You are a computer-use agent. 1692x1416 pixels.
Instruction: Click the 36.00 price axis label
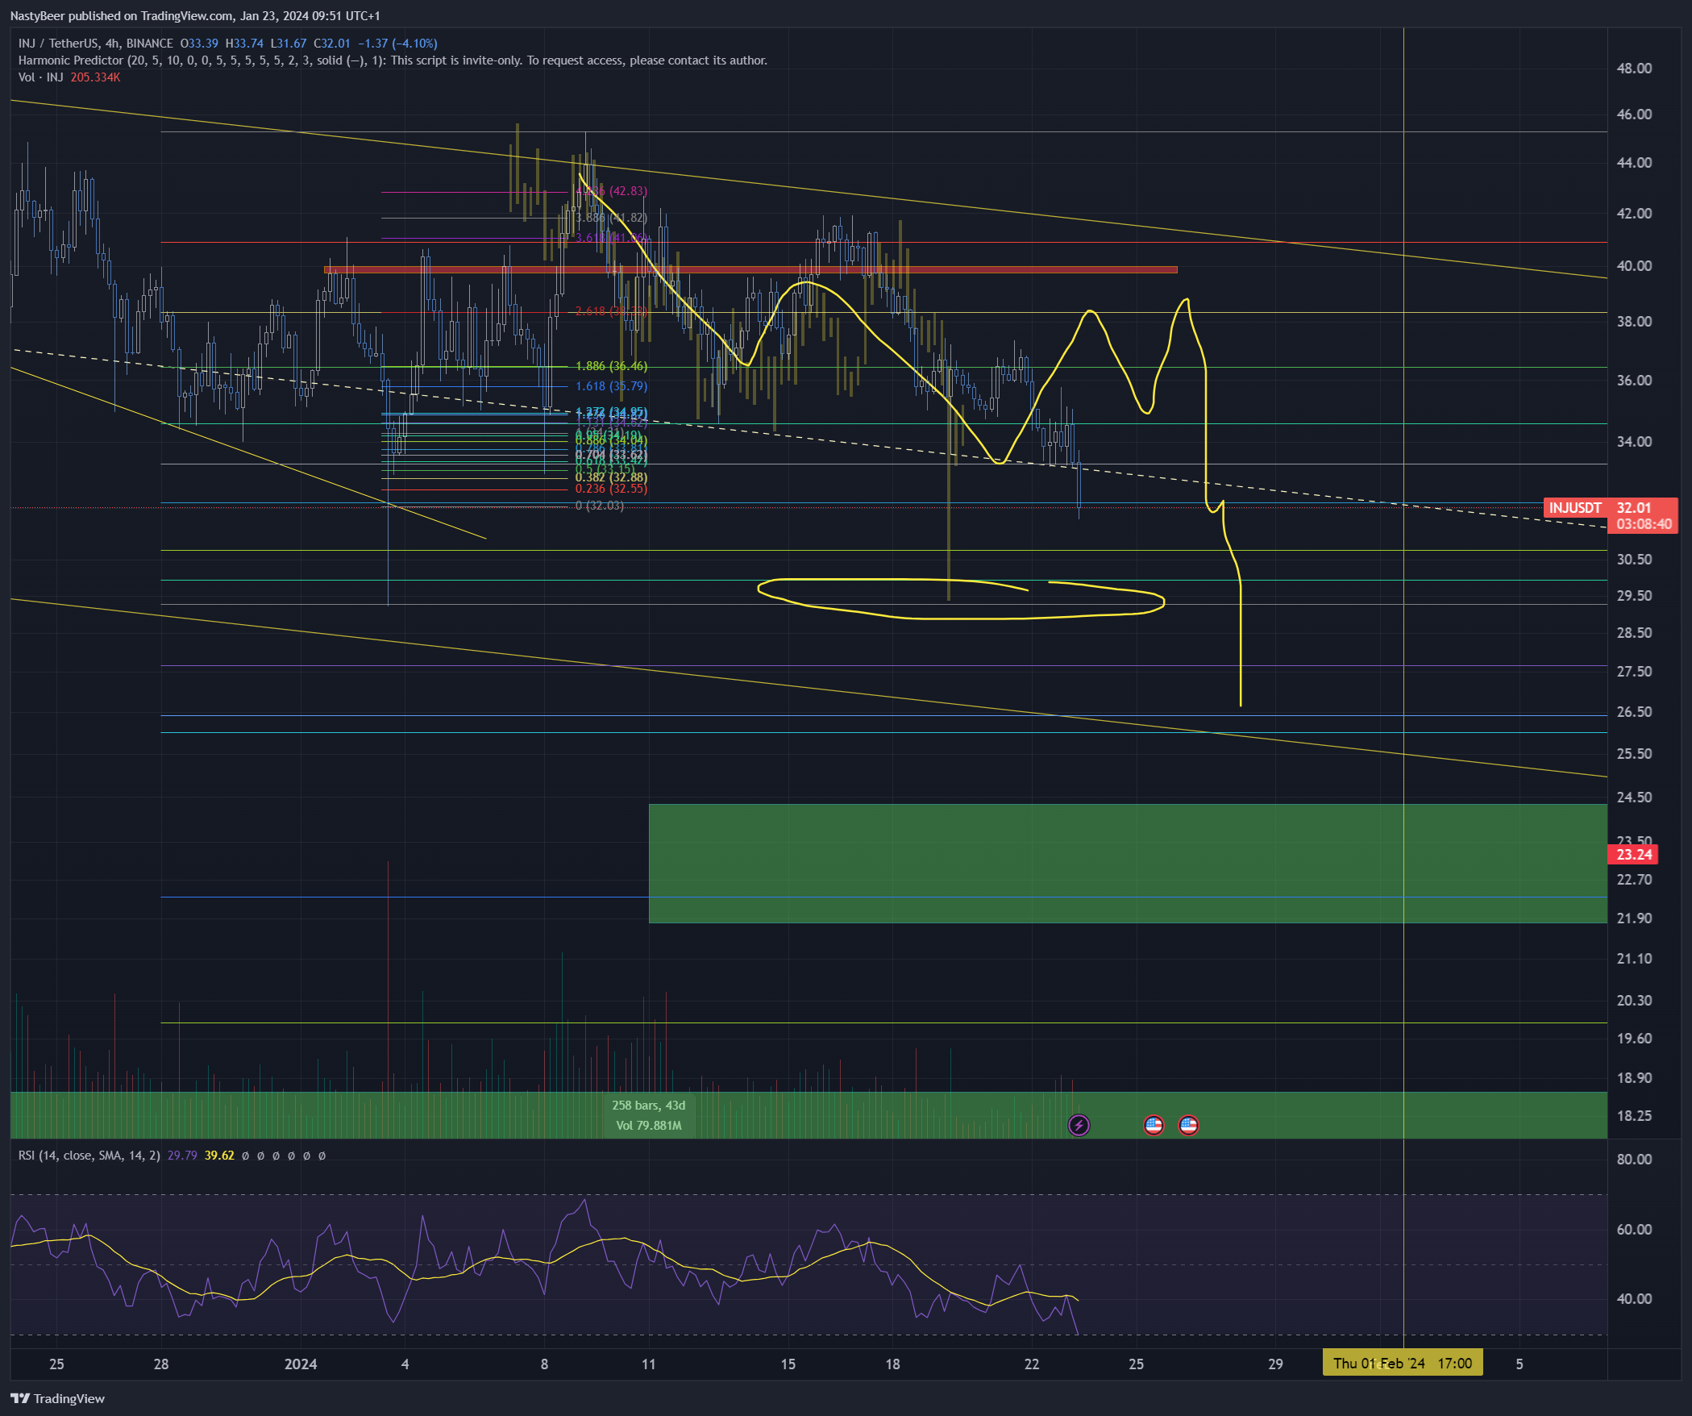[x=1634, y=381]
